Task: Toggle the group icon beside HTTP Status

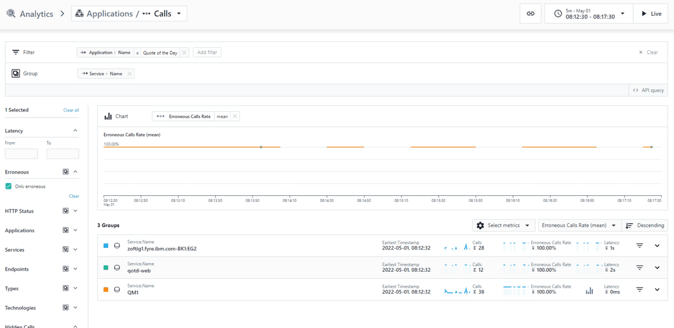Action: (x=66, y=211)
